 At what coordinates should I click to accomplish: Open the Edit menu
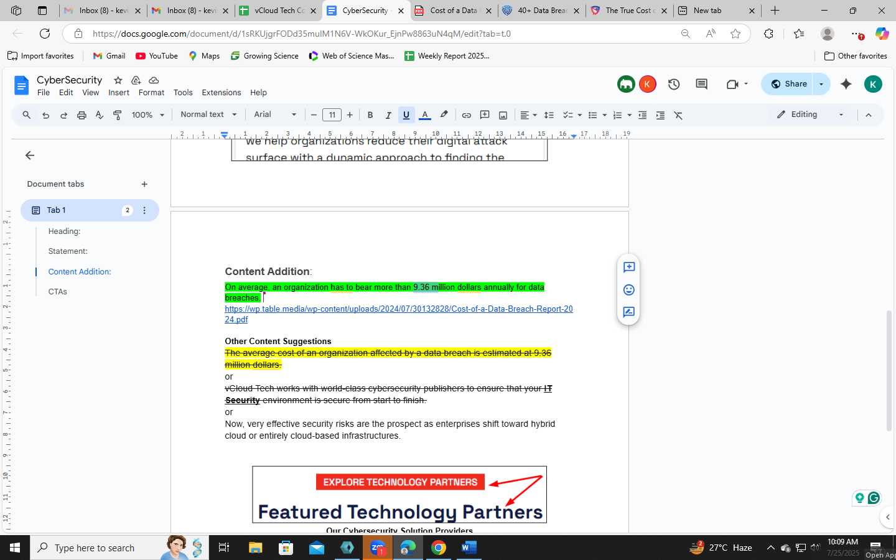[x=66, y=93]
